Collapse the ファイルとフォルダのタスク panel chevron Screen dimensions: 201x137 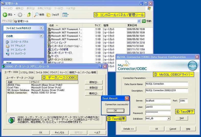(x=41, y=28)
